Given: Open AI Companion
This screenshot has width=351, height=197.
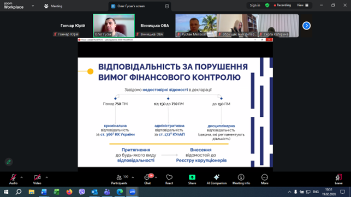Looking at the screenshot, I should 217,179.
